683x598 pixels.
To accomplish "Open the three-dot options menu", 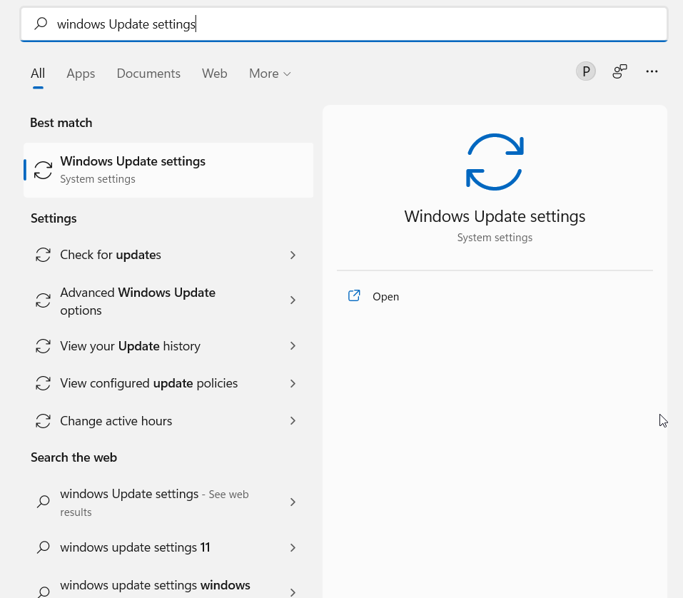I will (x=652, y=71).
